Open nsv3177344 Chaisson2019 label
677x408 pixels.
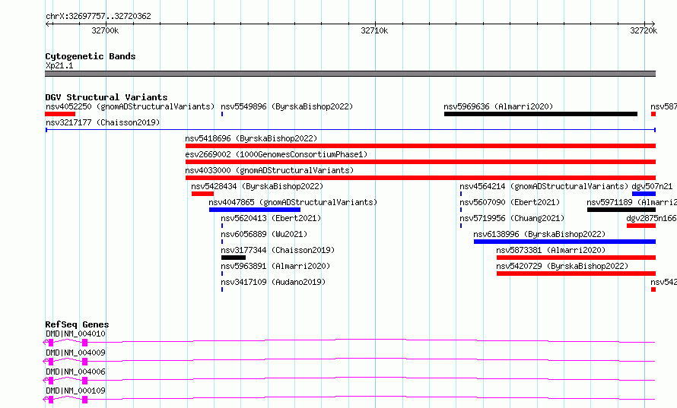pyautogui.click(x=278, y=250)
